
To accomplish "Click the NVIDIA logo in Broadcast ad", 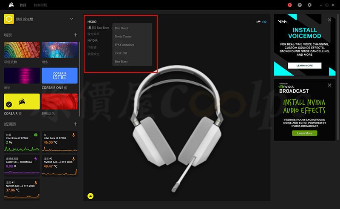I will 286,87.
